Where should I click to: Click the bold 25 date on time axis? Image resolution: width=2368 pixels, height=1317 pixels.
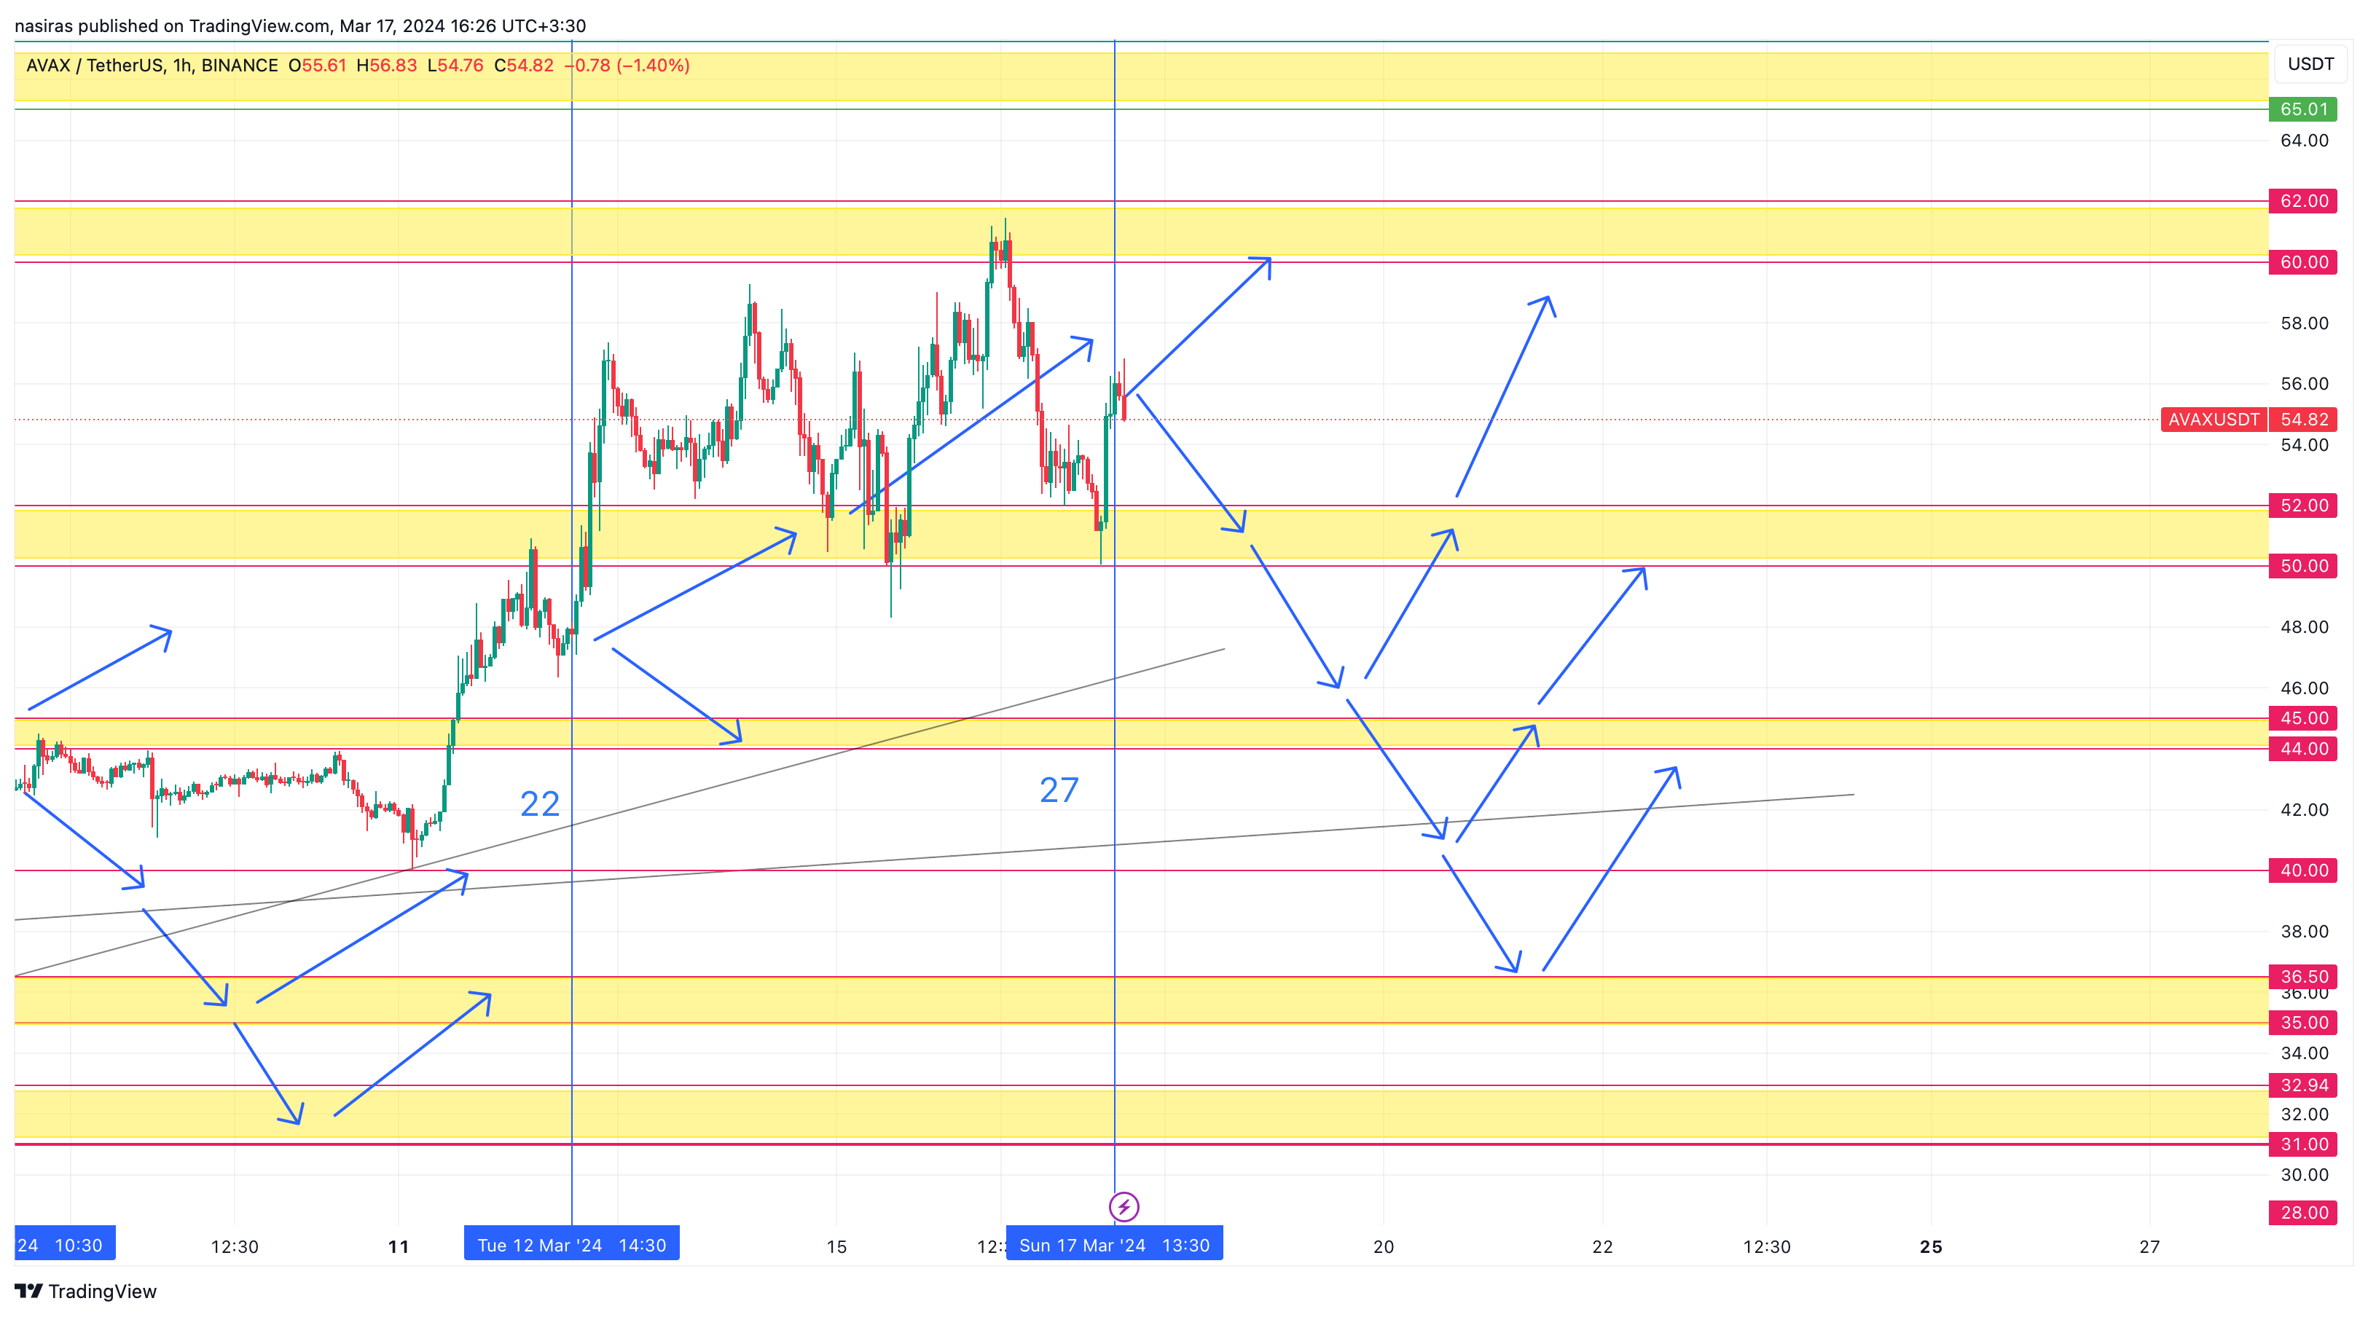coord(1930,1246)
